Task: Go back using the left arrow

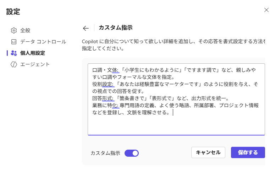Action: [x=86, y=28]
